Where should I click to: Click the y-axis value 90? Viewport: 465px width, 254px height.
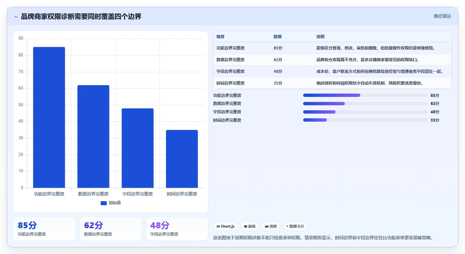click(21, 38)
